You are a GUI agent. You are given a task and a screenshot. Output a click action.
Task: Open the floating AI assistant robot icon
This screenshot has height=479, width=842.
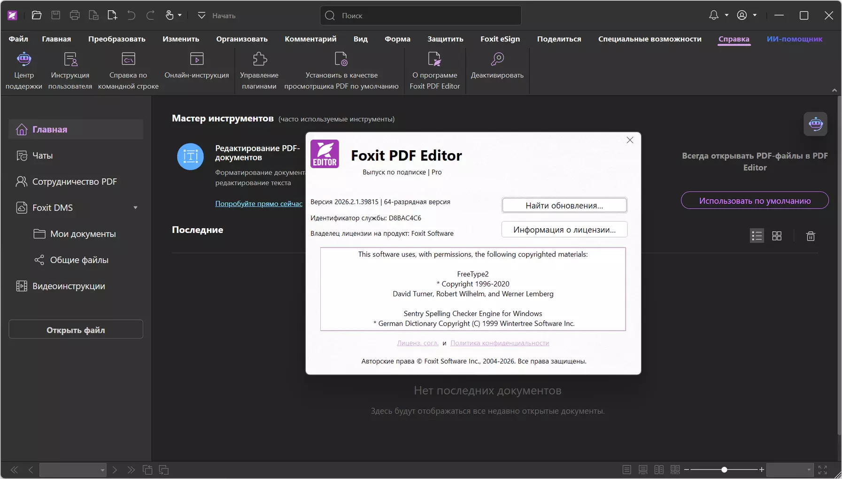click(816, 124)
